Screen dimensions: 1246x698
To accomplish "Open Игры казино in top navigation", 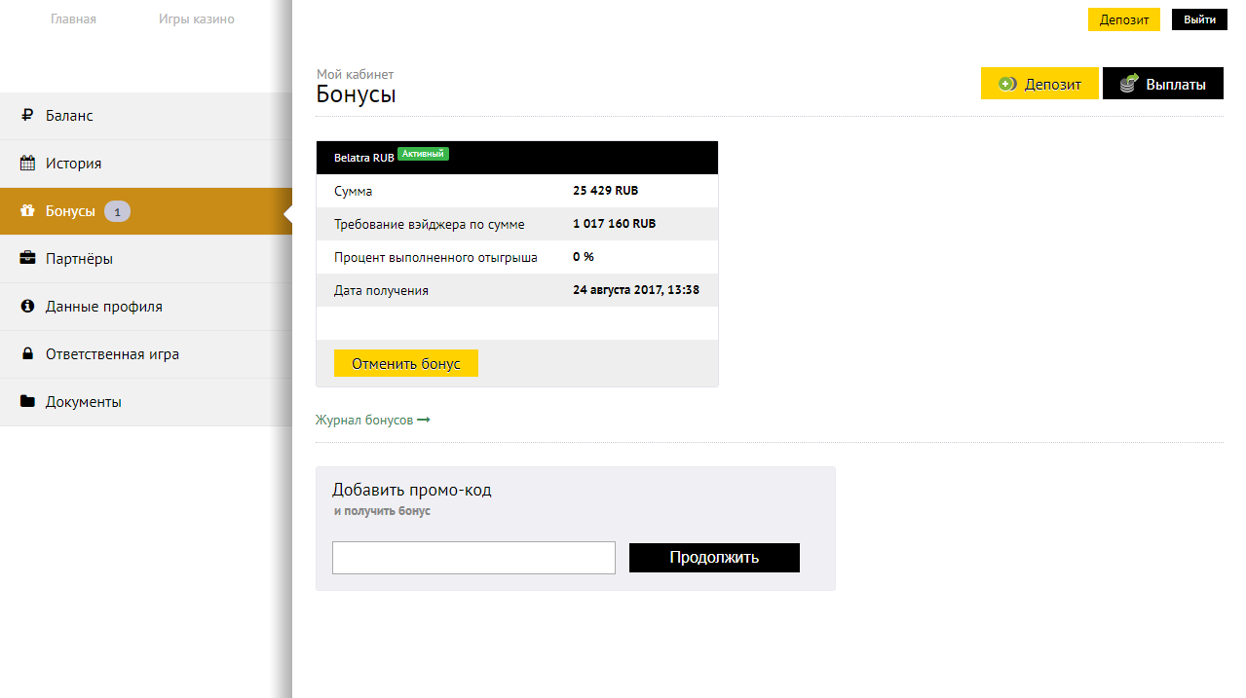I will 197,18.
